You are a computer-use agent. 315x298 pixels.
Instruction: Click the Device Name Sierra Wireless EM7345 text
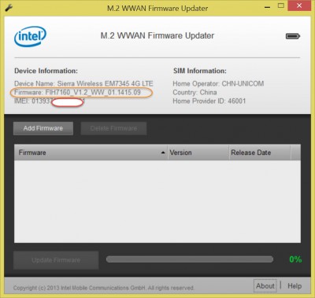click(83, 83)
